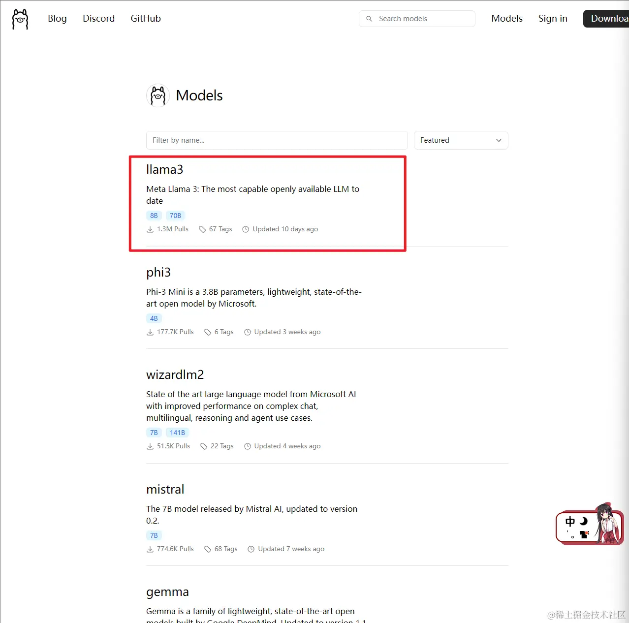
Task: Click the moon icon in input-method widget
Action: tap(584, 521)
